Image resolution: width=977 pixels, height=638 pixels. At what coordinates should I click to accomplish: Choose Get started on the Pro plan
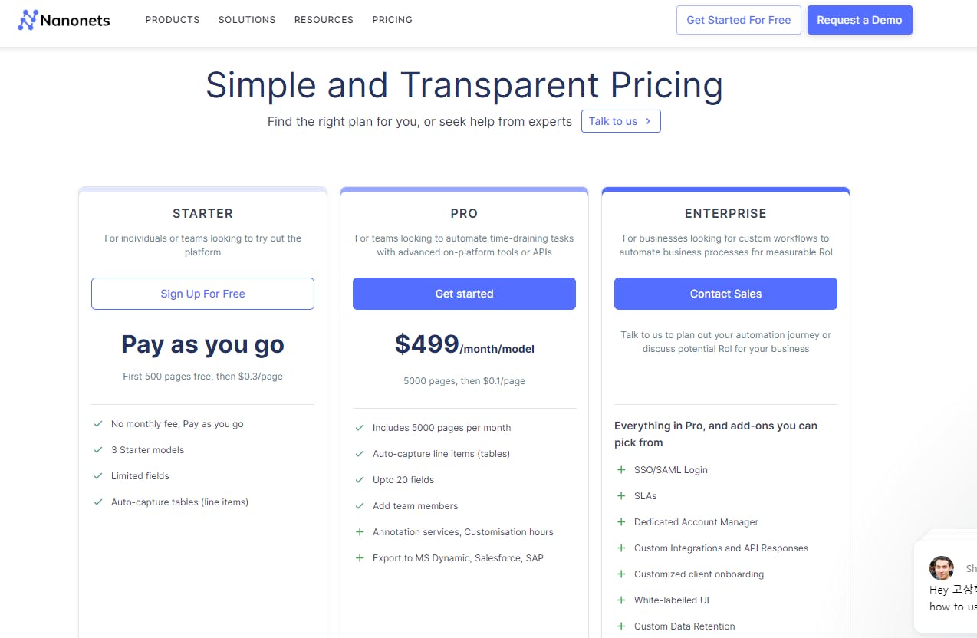[x=464, y=294]
